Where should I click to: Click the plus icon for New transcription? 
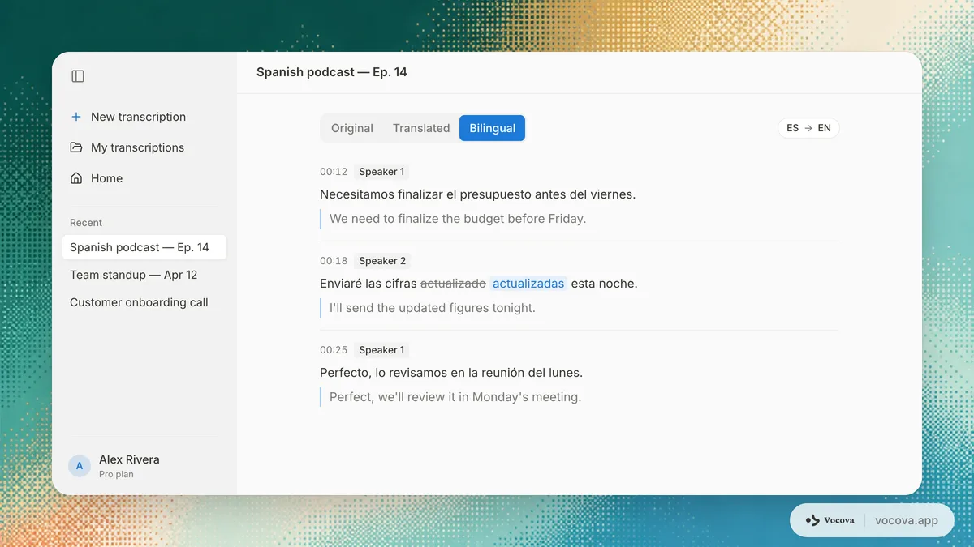tap(76, 117)
